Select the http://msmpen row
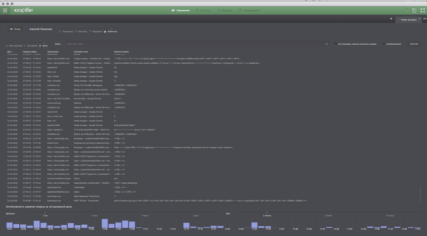The image size is (427, 236). pyautogui.click(x=212, y=81)
